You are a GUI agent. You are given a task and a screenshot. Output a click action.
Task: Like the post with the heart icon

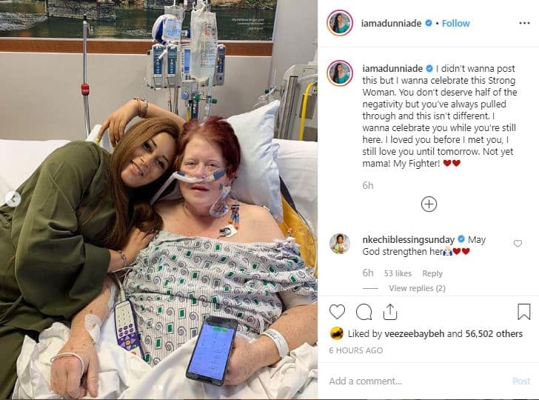pos(337,312)
